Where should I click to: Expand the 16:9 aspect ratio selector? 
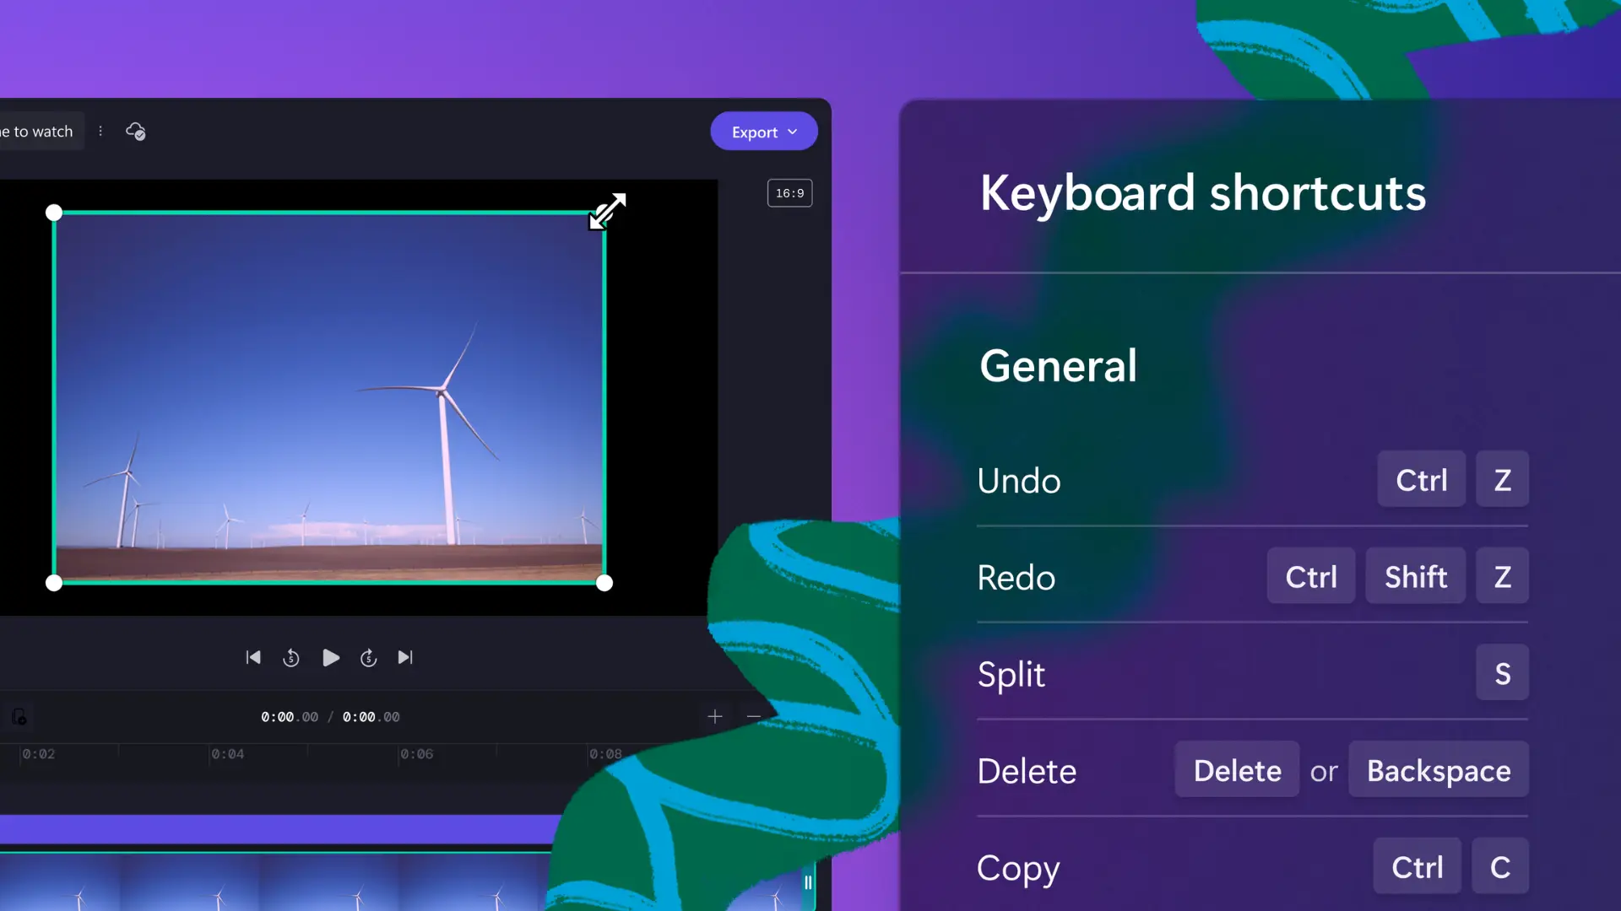point(789,192)
